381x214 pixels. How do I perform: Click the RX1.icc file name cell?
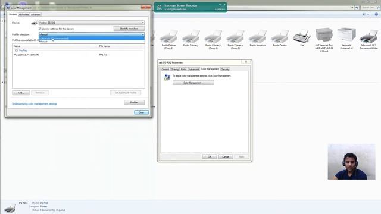[x=103, y=55]
